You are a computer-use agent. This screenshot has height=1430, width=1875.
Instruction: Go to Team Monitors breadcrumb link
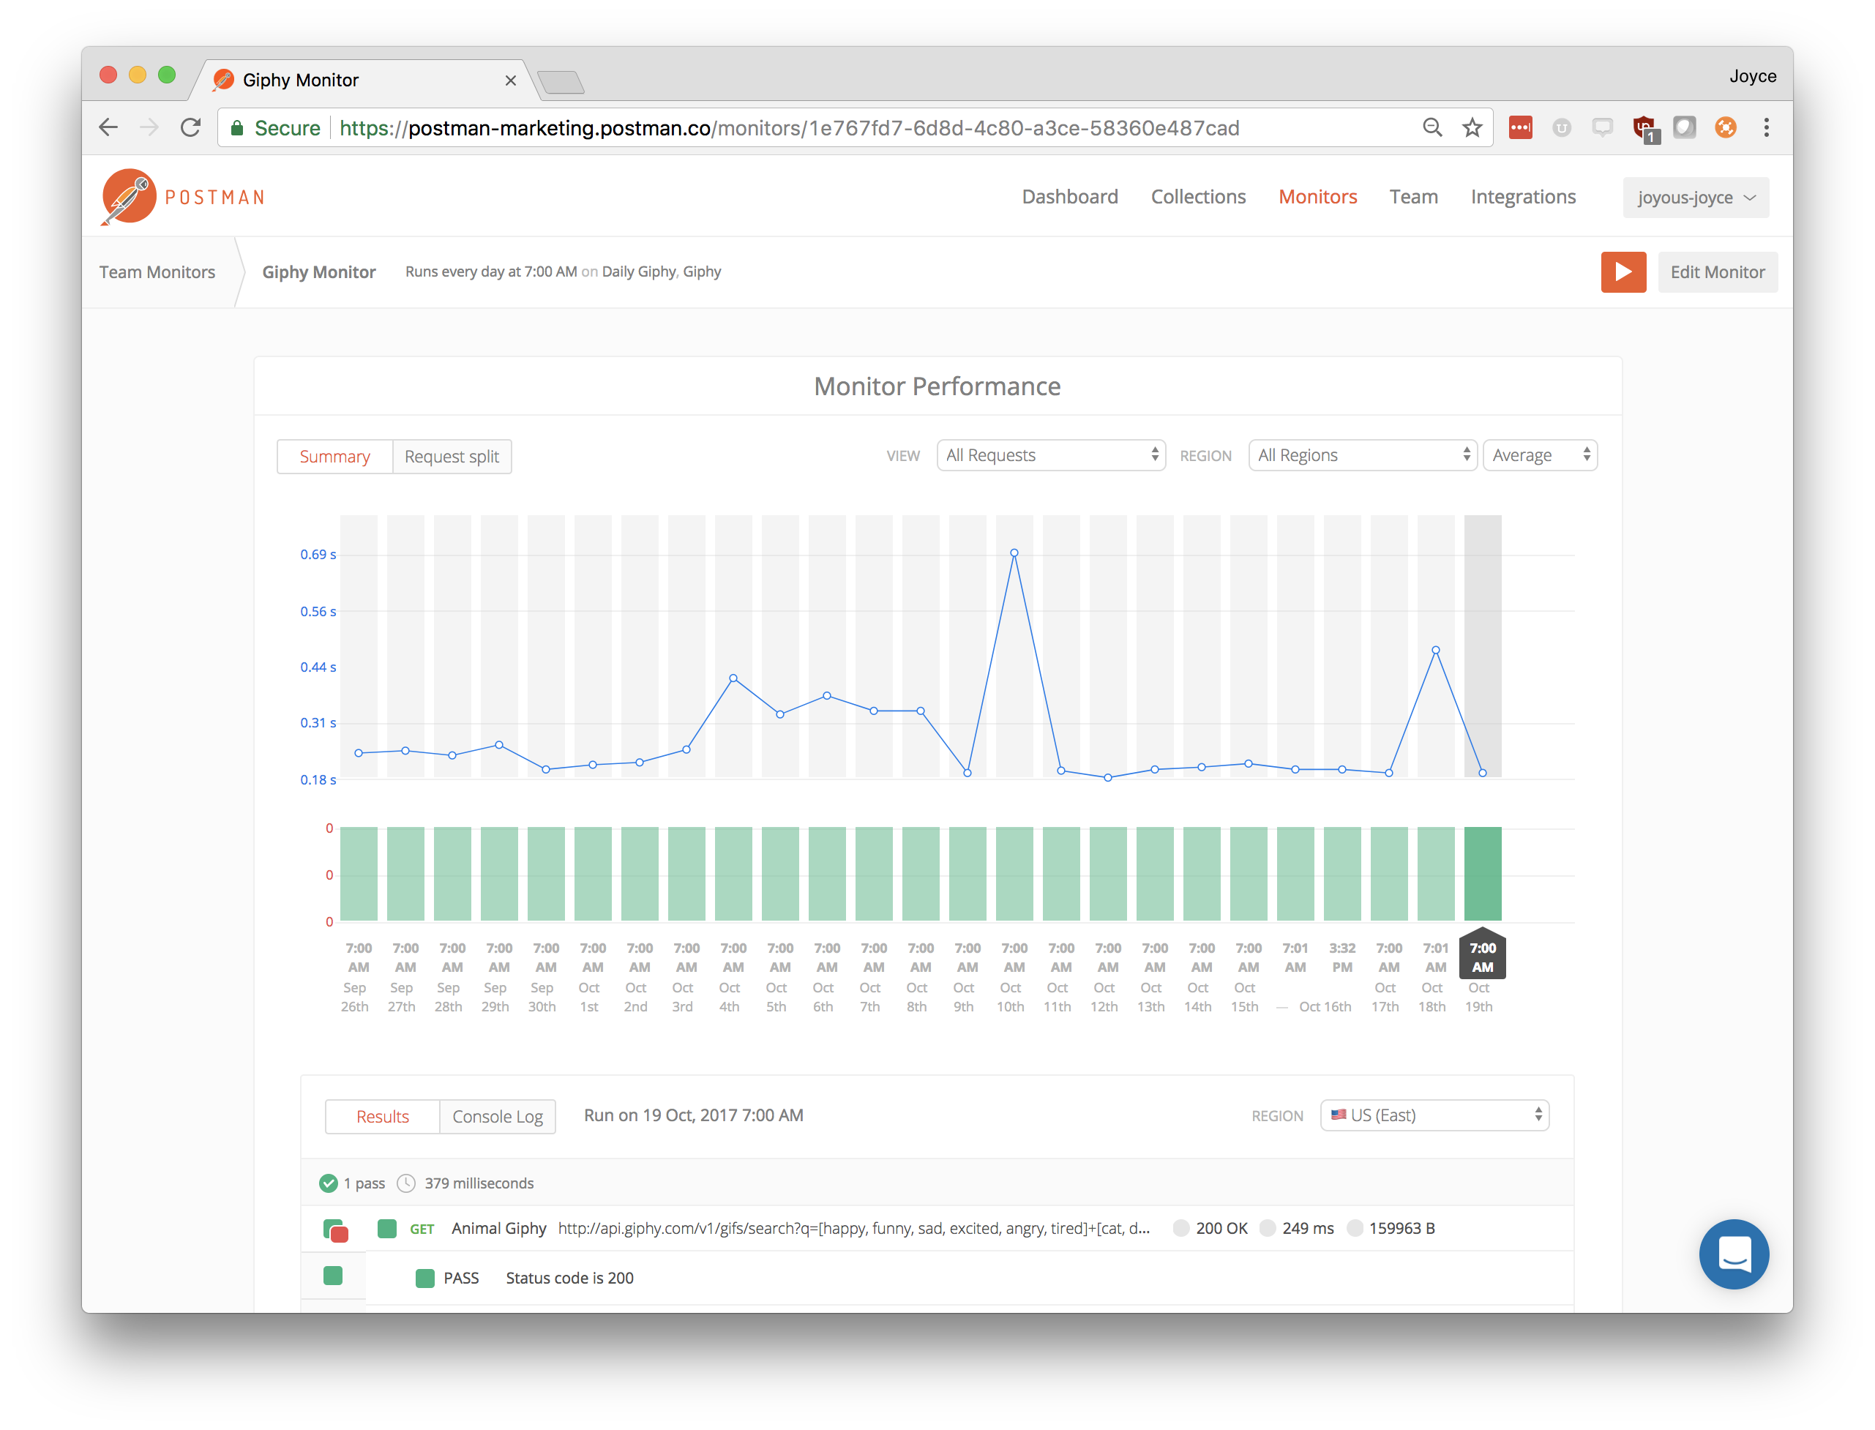(157, 272)
